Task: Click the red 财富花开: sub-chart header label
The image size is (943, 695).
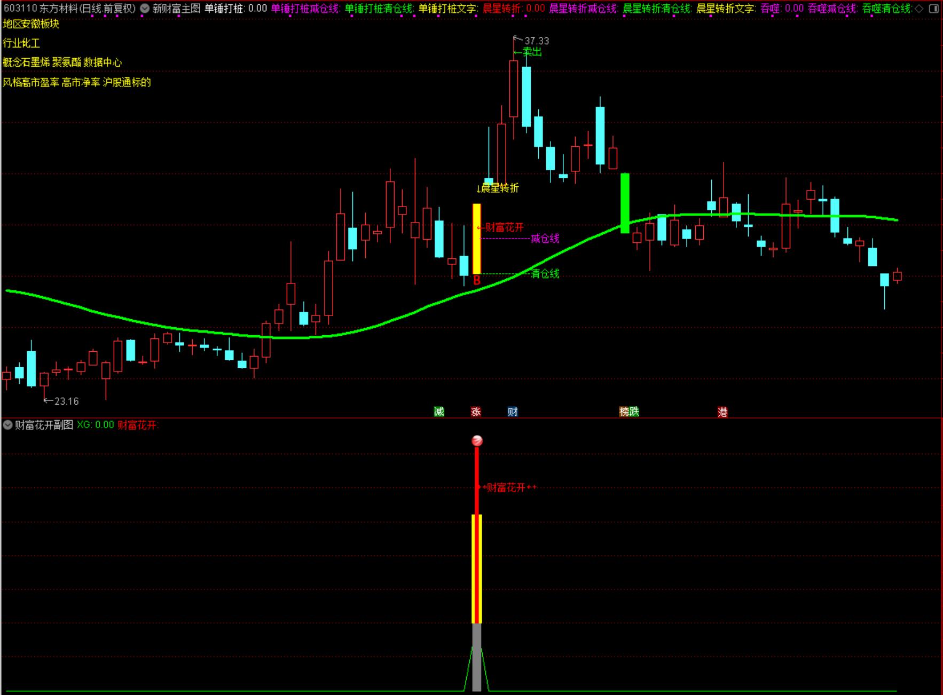Action: pyautogui.click(x=138, y=425)
